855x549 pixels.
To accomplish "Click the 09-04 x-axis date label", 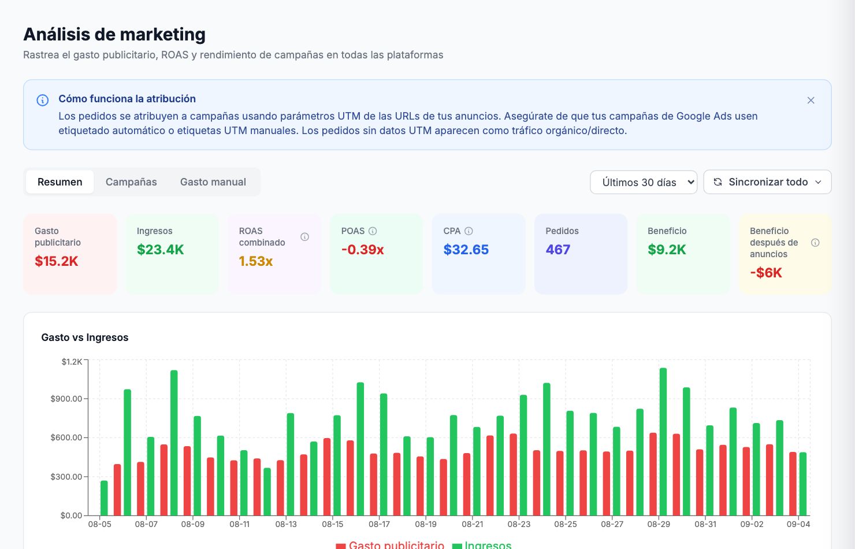I will [x=798, y=524].
